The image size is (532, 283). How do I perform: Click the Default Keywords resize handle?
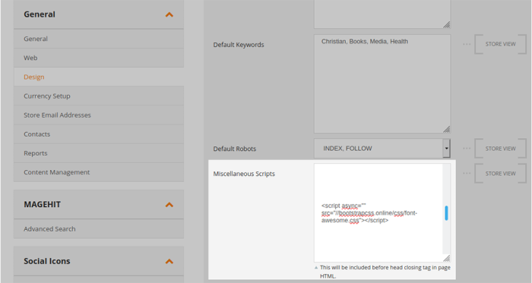tap(447, 129)
